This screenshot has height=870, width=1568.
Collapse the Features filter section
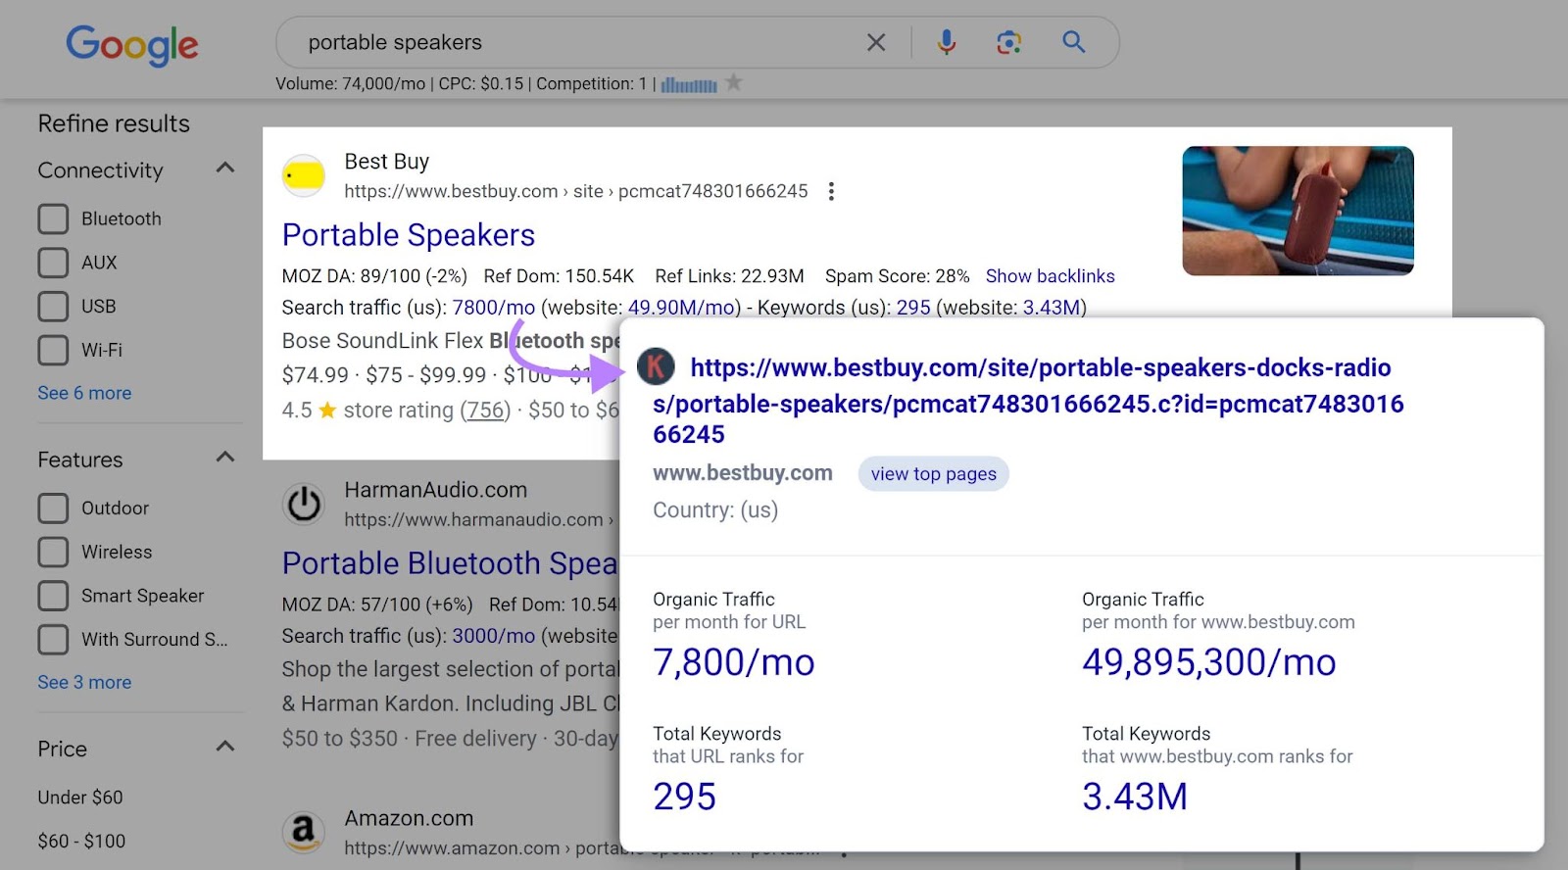pos(225,457)
